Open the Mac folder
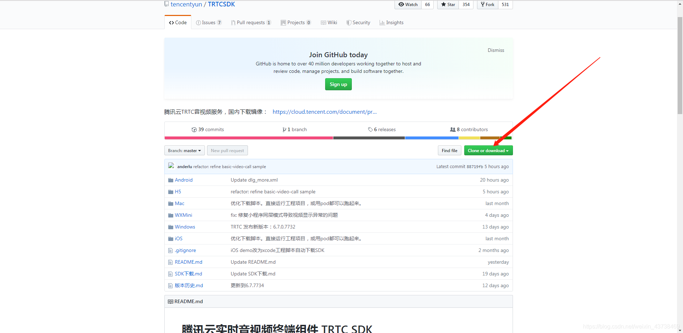 point(180,204)
